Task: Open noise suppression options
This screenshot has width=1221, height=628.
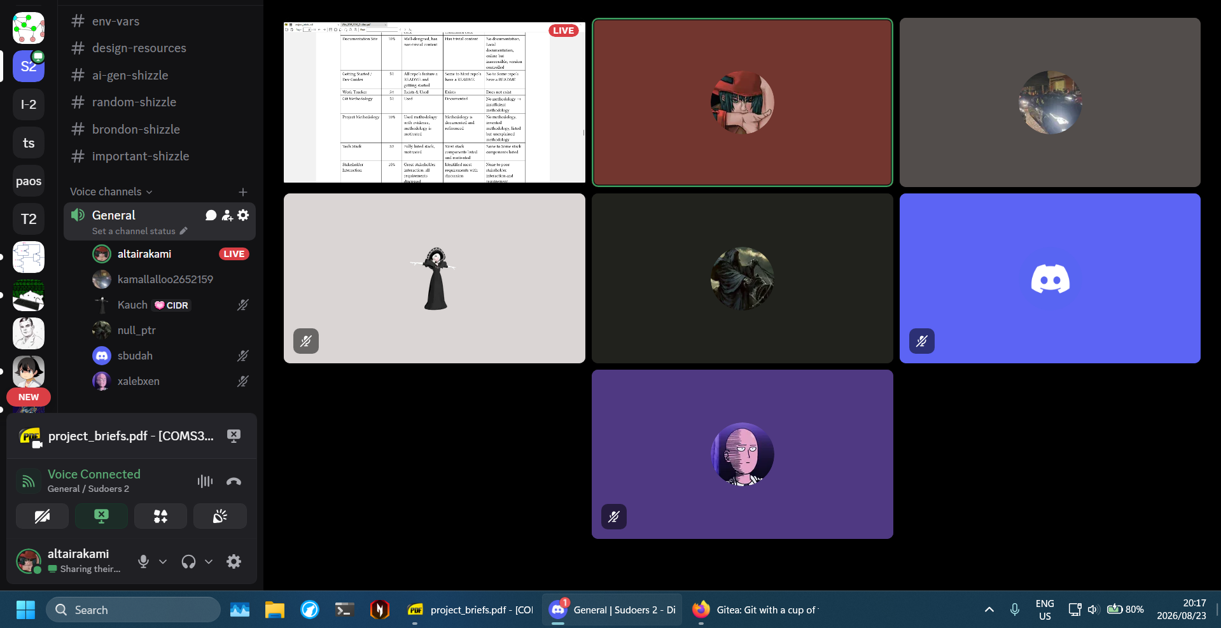Action: click(205, 482)
